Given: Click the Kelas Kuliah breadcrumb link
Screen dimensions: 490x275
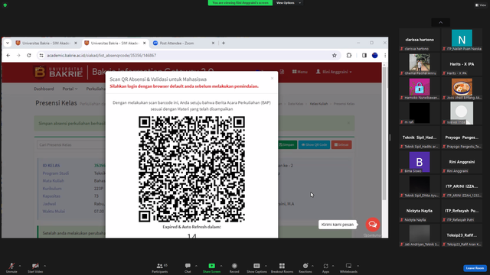Looking at the screenshot, I should click(318, 104).
